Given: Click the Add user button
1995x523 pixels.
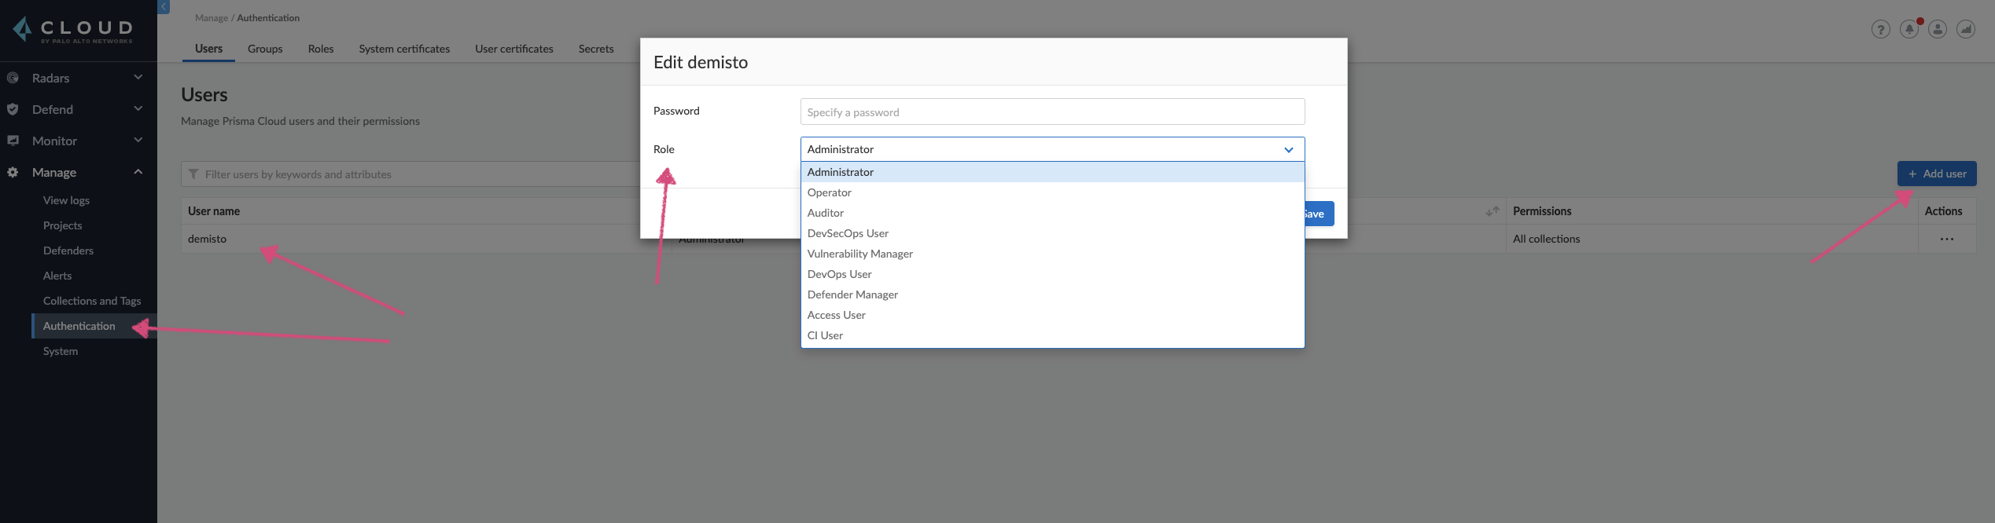Looking at the screenshot, I should pos(1937,174).
